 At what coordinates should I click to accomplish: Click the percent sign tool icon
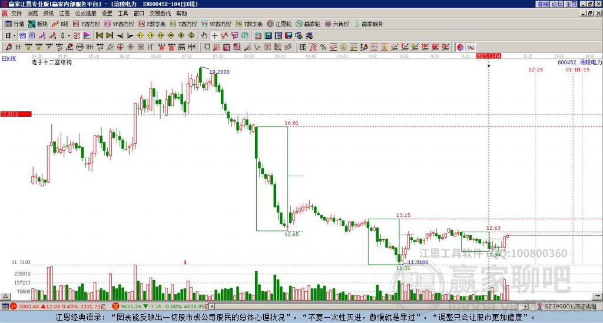click(x=323, y=47)
